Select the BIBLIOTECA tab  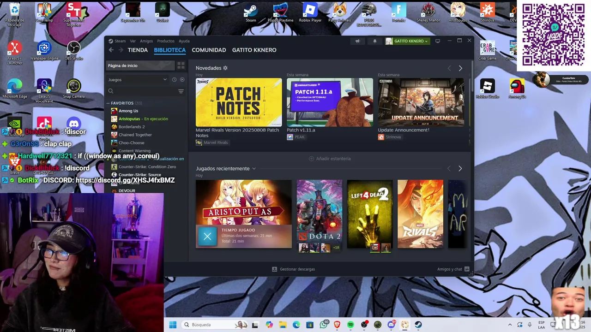pyautogui.click(x=170, y=50)
